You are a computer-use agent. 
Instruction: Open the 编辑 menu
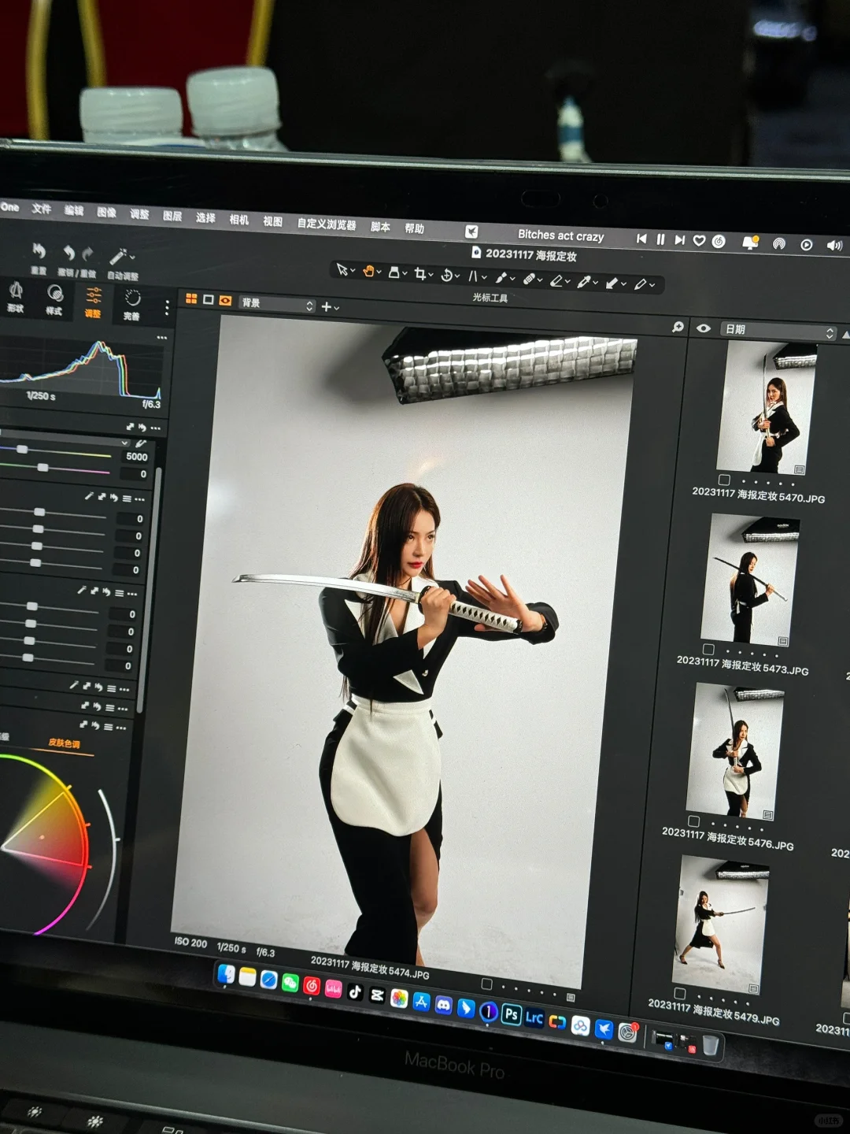tap(74, 210)
